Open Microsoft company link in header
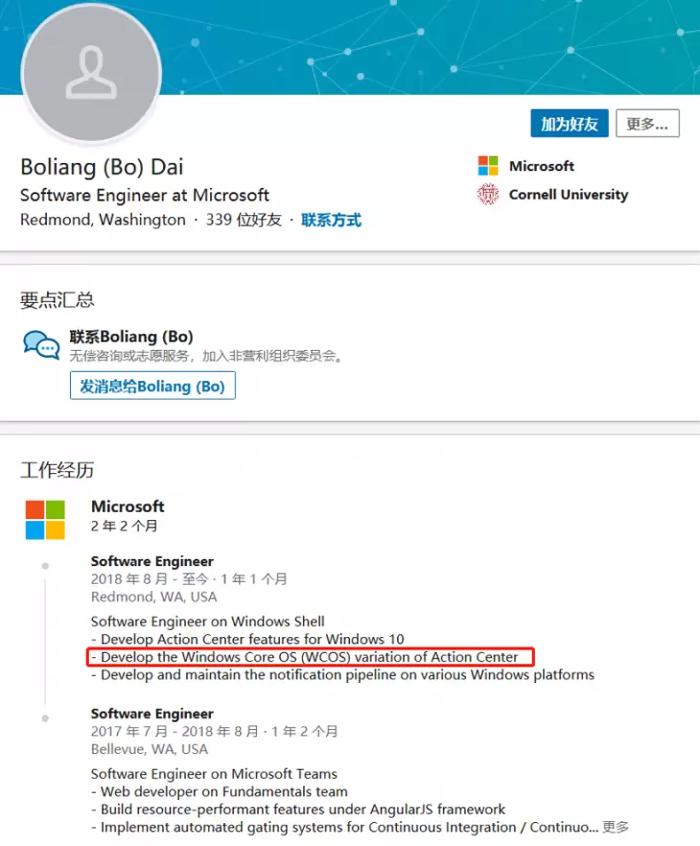 coord(542,166)
